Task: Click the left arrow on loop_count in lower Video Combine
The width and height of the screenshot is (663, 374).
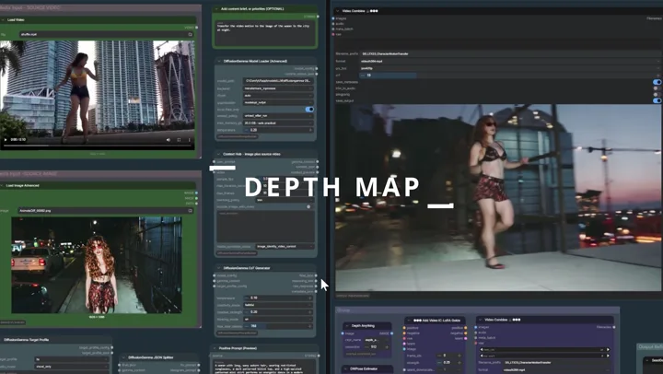Action: click(x=482, y=356)
